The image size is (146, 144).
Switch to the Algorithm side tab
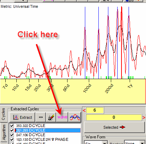tap(4, 132)
